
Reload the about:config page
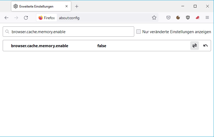point(26,18)
